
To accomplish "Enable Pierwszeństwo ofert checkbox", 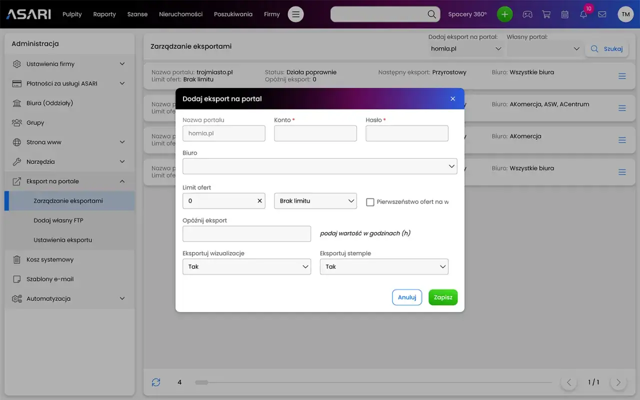I will click(370, 202).
